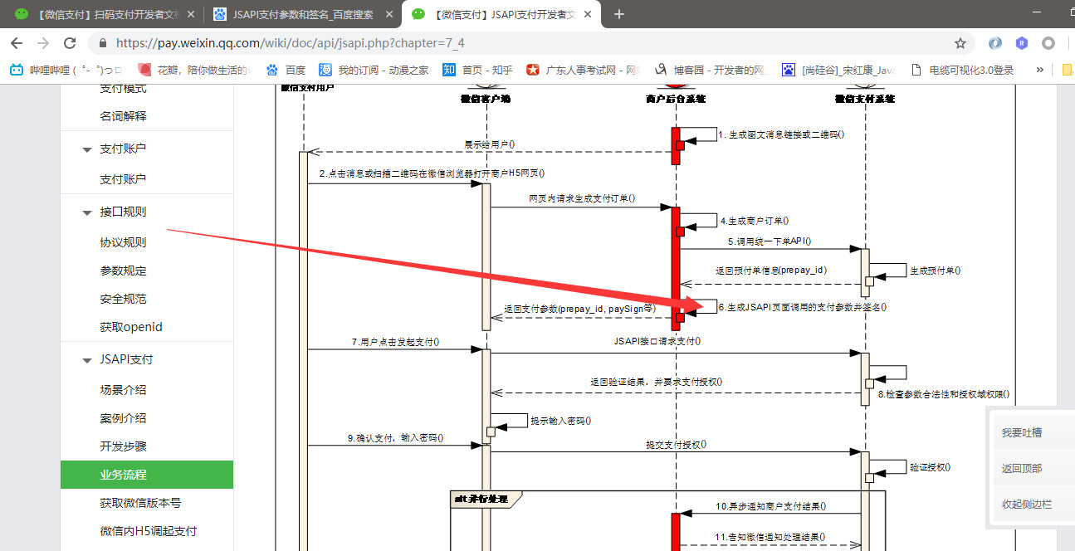Screen dimensions: 1075x551
Task: Collapse the 支付账户 section using its arrow
Action: point(86,149)
